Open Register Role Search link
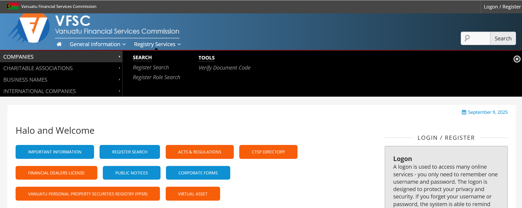Viewport: 522px width, 208px height. (x=156, y=77)
